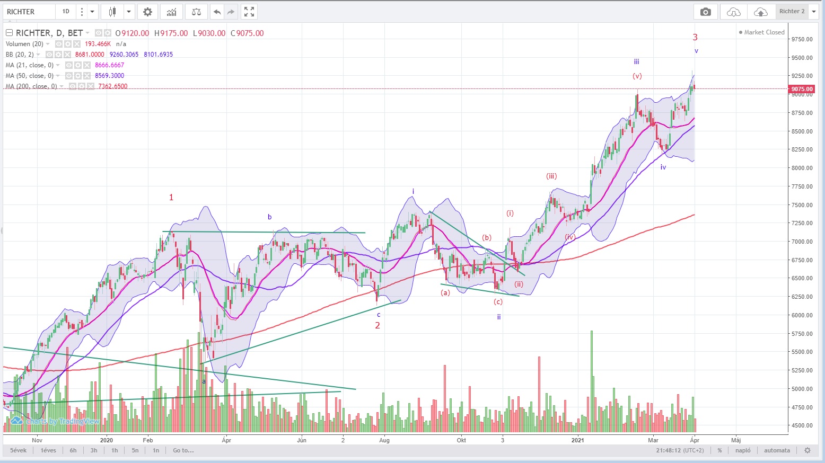
Task: Remove the MA (200, close, 0) indicator
Action: [x=90, y=86]
